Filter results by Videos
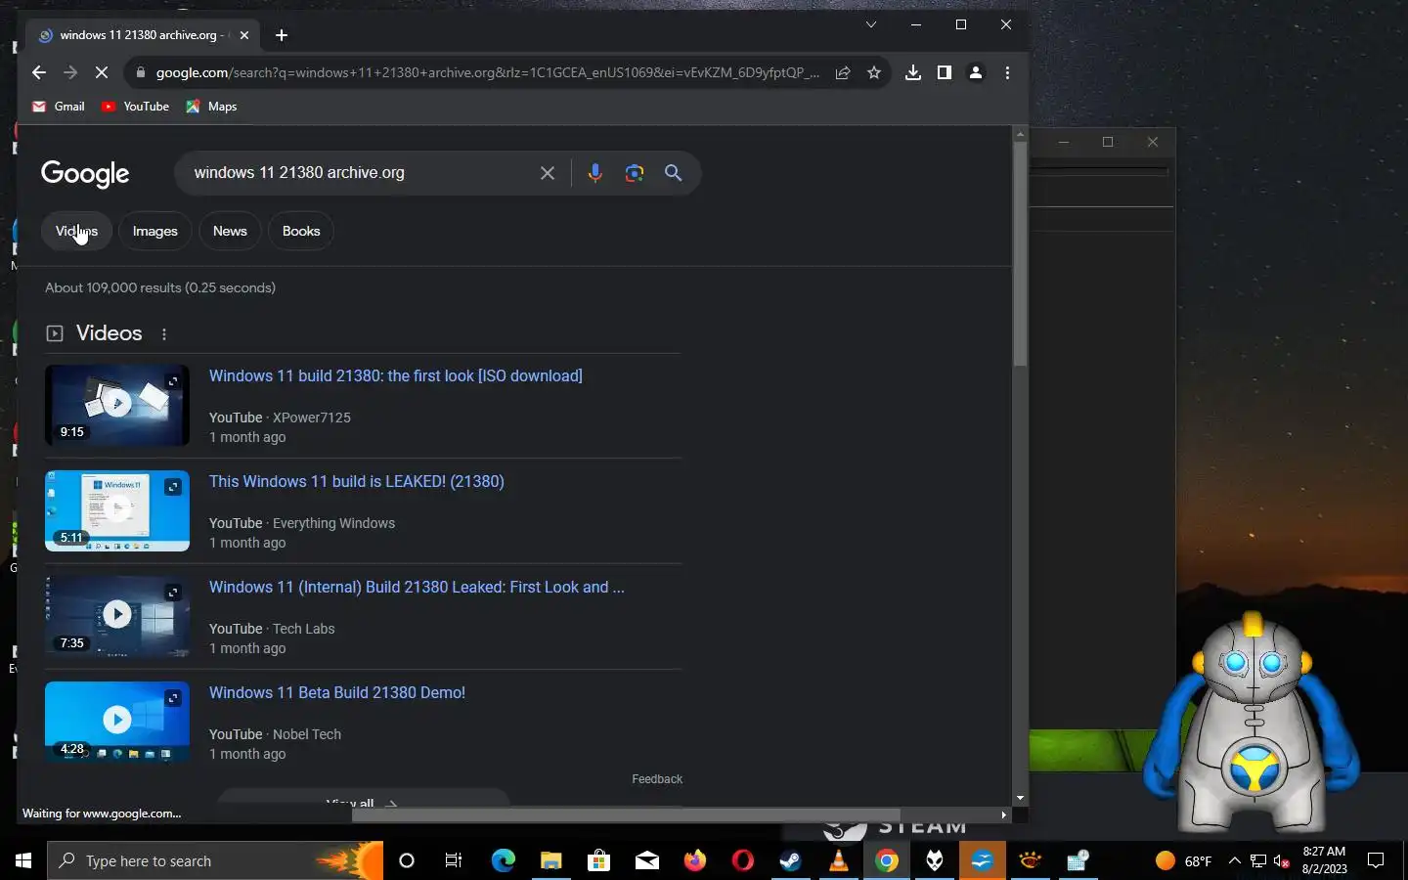This screenshot has width=1408, height=880. click(76, 231)
